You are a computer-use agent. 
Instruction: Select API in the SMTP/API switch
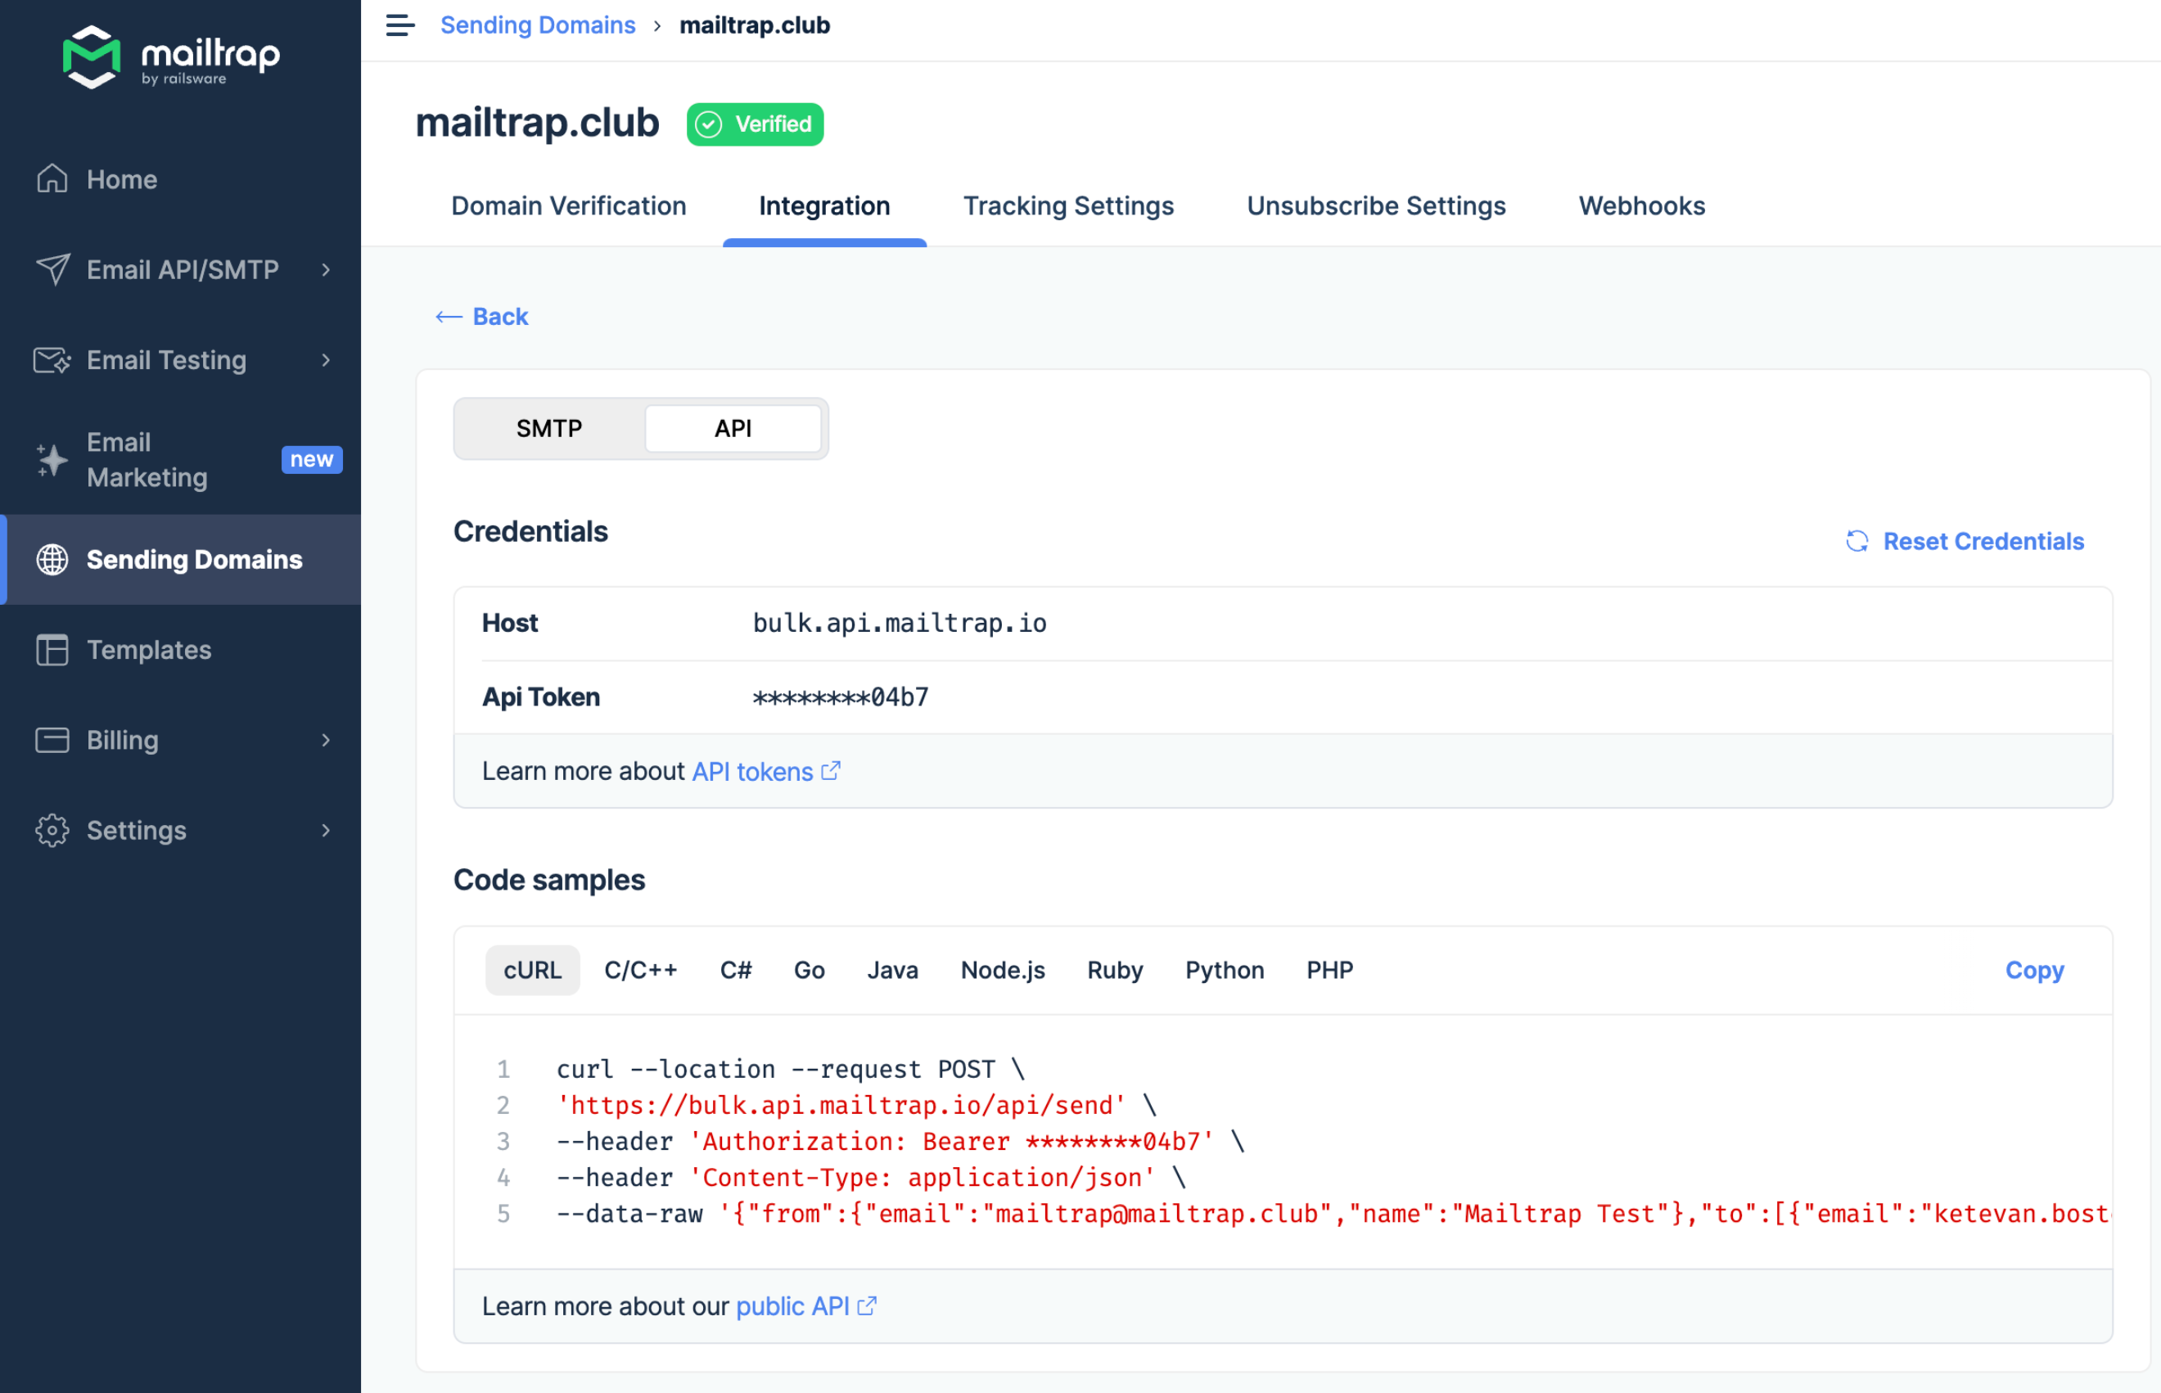[x=733, y=429]
